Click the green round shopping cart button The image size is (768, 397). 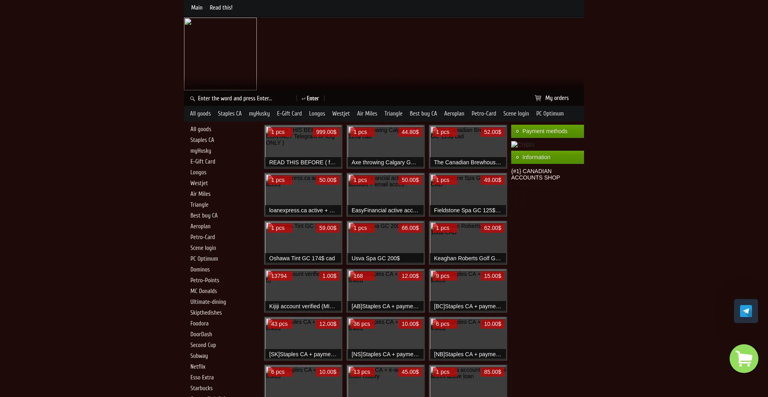click(744, 359)
